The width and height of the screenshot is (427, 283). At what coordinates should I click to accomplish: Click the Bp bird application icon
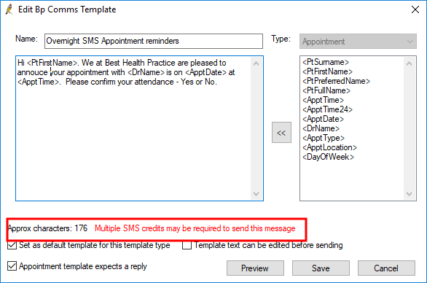point(9,9)
